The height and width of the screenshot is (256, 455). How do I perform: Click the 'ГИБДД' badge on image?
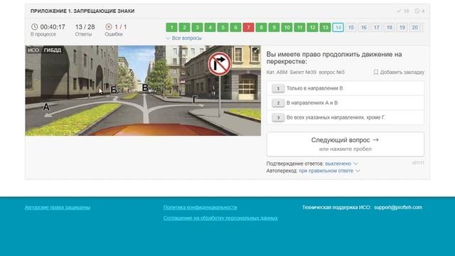click(x=53, y=50)
